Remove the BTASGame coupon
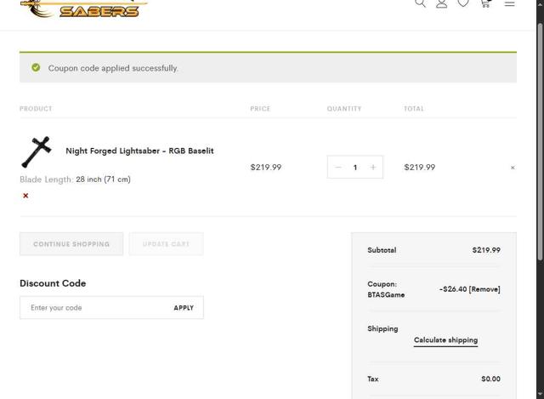 [484, 289]
